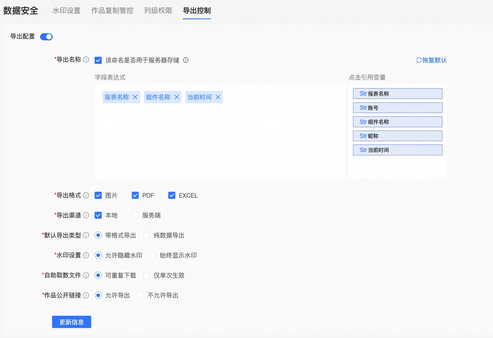Image resolution: width=493 pixels, height=338 pixels.
Task: Uncheck the EXCEL export format
Action: (171, 195)
